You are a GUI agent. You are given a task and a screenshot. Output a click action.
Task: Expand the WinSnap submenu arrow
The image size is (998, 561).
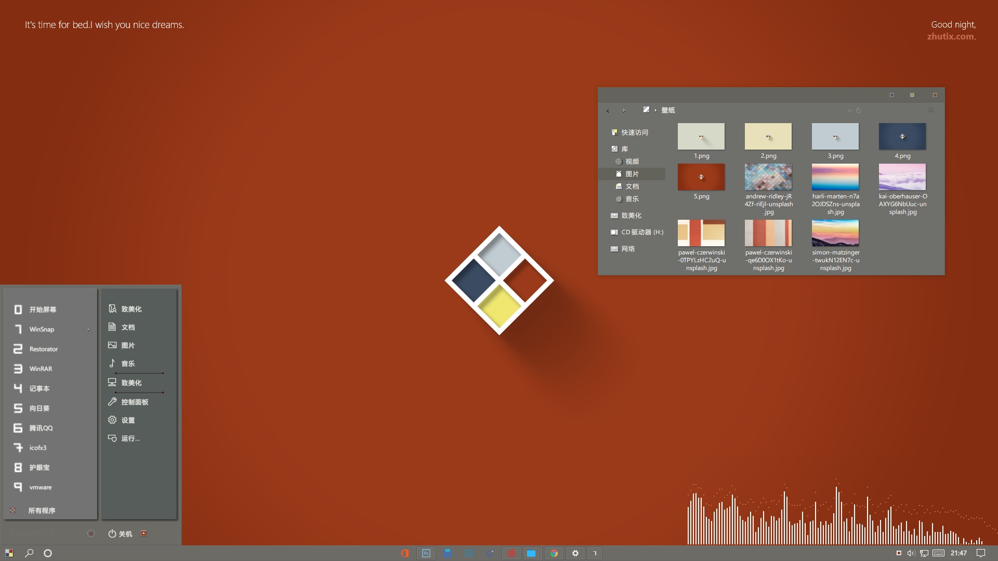(88, 329)
